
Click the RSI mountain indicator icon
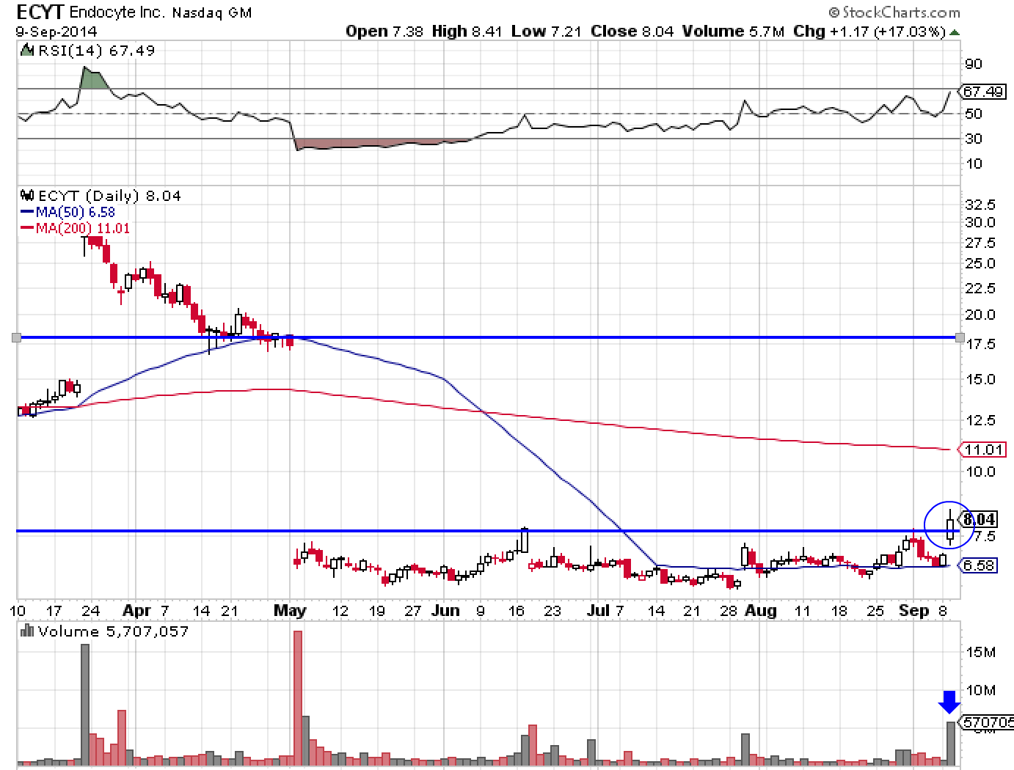pos(26,51)
